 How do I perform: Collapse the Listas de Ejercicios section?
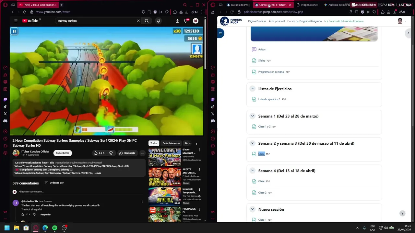tap(252, 89)
